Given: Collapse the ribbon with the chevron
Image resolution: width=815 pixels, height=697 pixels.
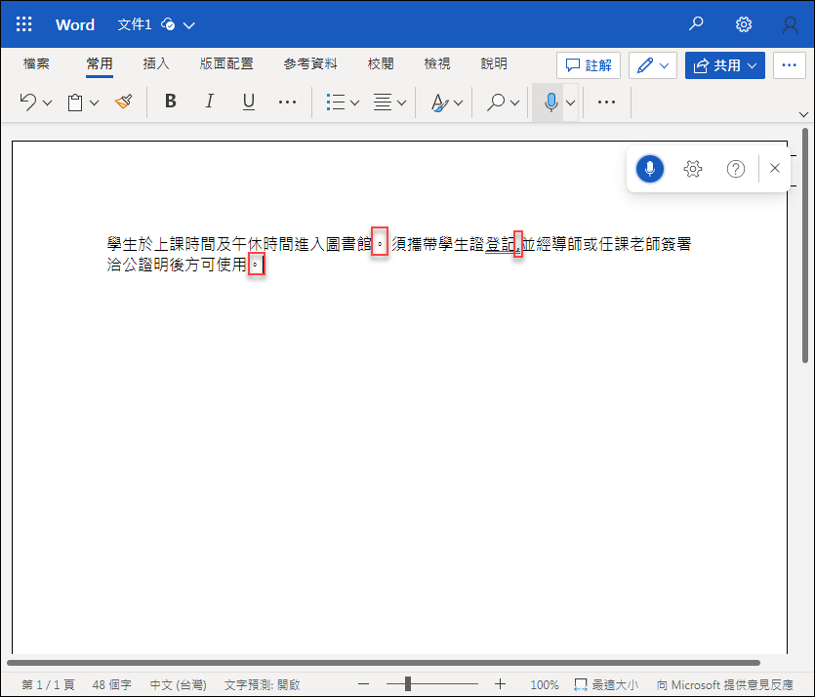Looking at the screenshot, I should tap(803, 114).
